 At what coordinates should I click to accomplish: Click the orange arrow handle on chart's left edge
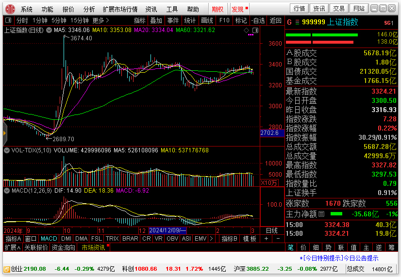click(4, 133)
